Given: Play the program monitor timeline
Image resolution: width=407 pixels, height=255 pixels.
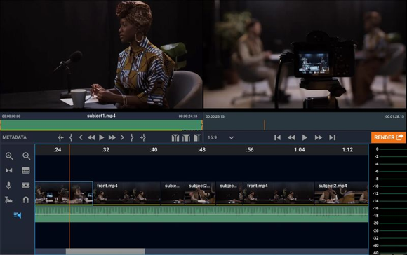Looking at the screenshot, I should point(305,137).
